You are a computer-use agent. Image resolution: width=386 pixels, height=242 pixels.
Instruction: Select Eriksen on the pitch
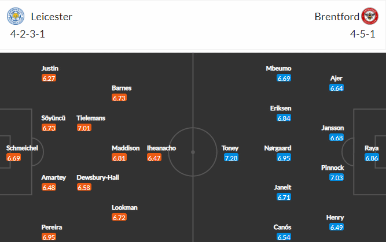281,109
